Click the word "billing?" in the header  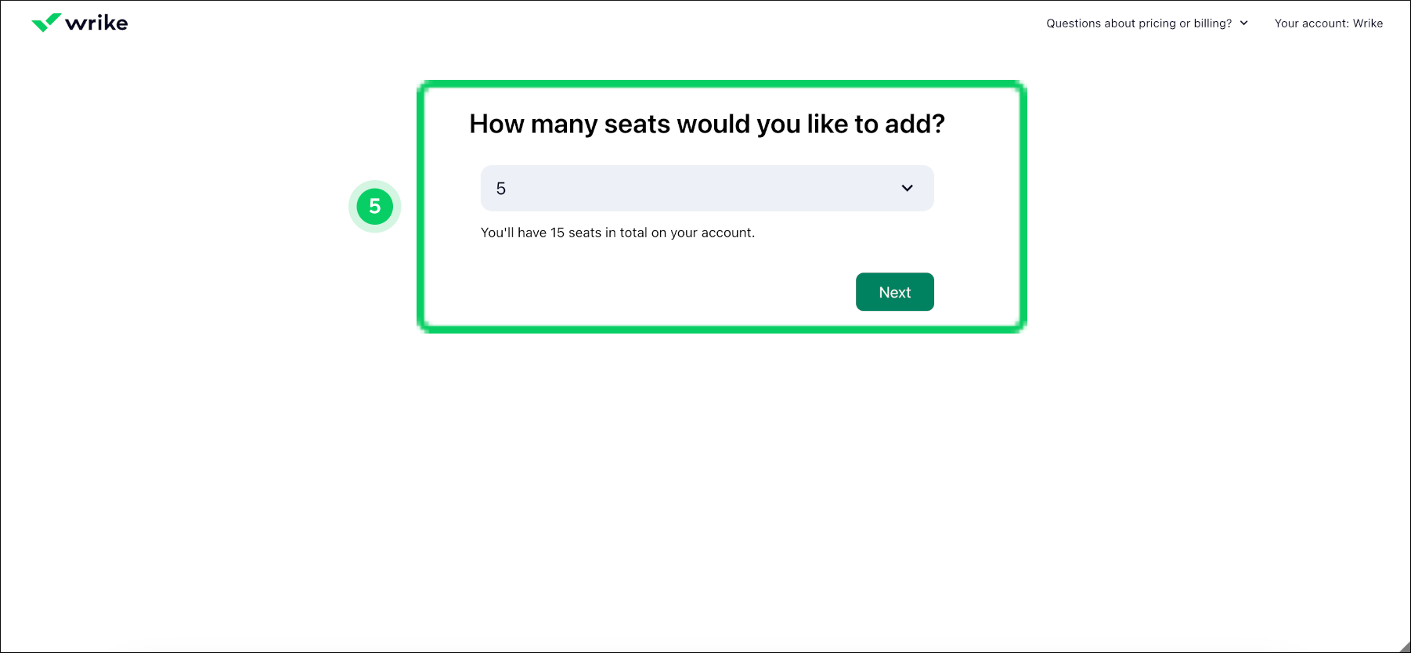(1213, 23)
